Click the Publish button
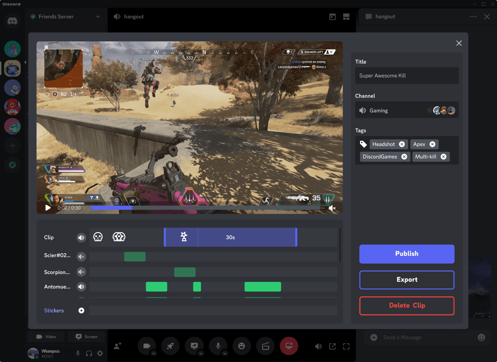This screenshot has height=362, width=497. 407,254
